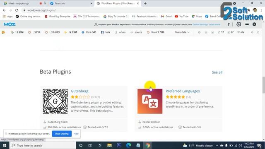Image resolution: width=265 pixels, height=149 pixels.
Task: Expand hidden system tray icons chevron
Action: coord(217,145)
